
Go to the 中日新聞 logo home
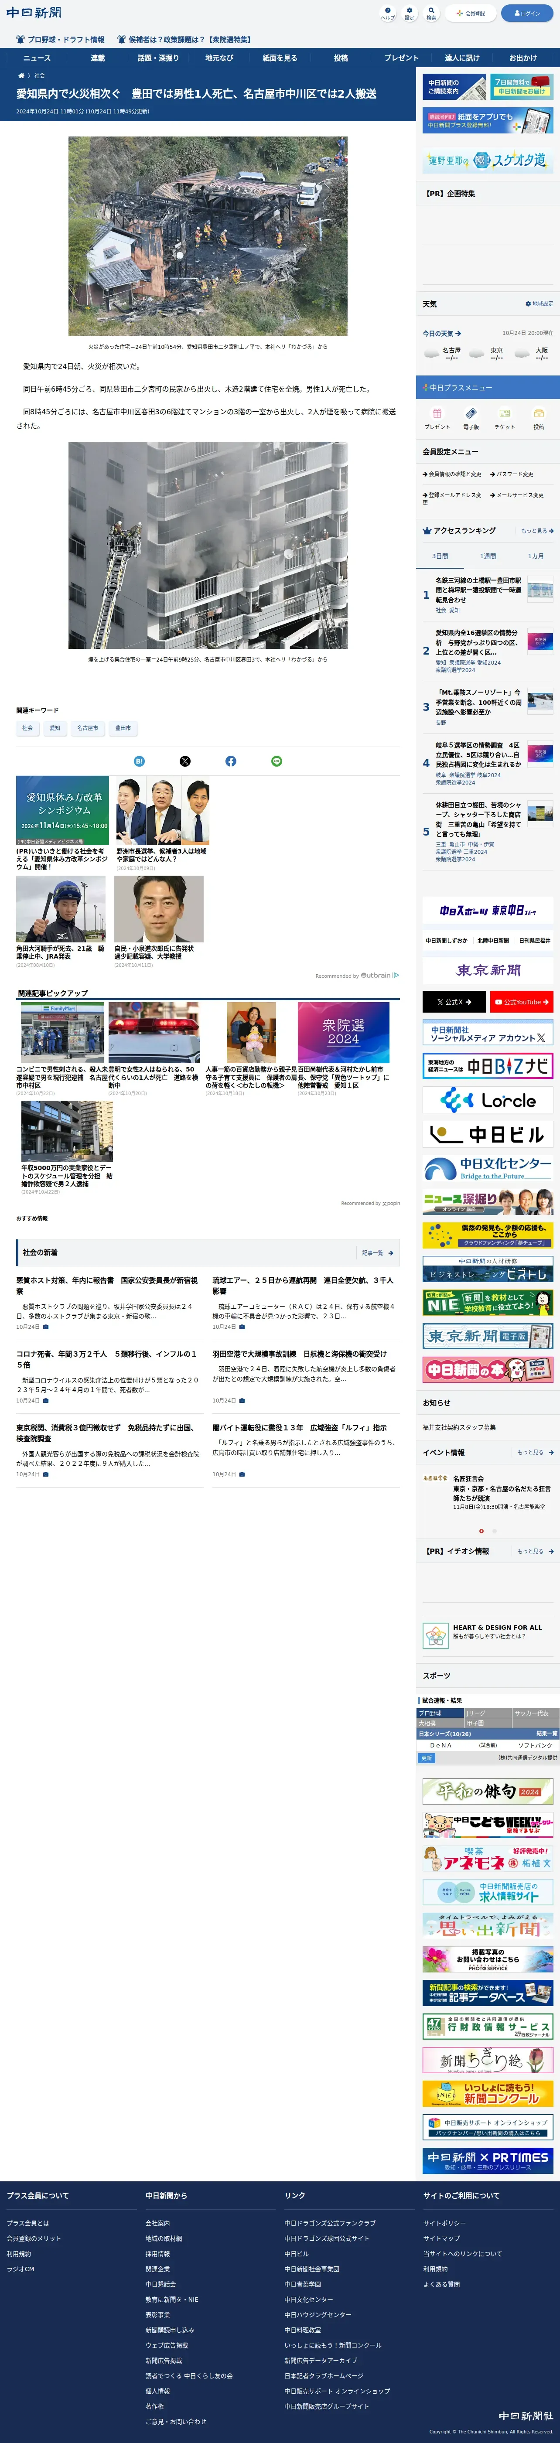click(34, 12)
